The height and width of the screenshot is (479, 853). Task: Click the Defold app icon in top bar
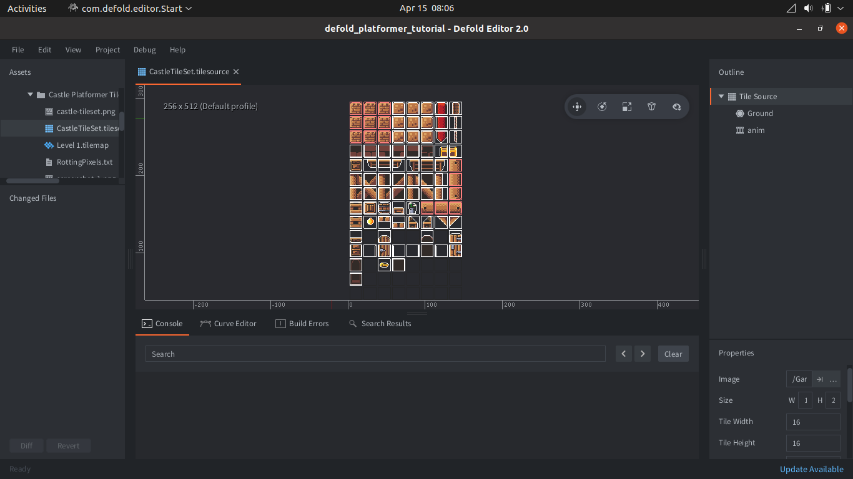click(x=73, y=8)
